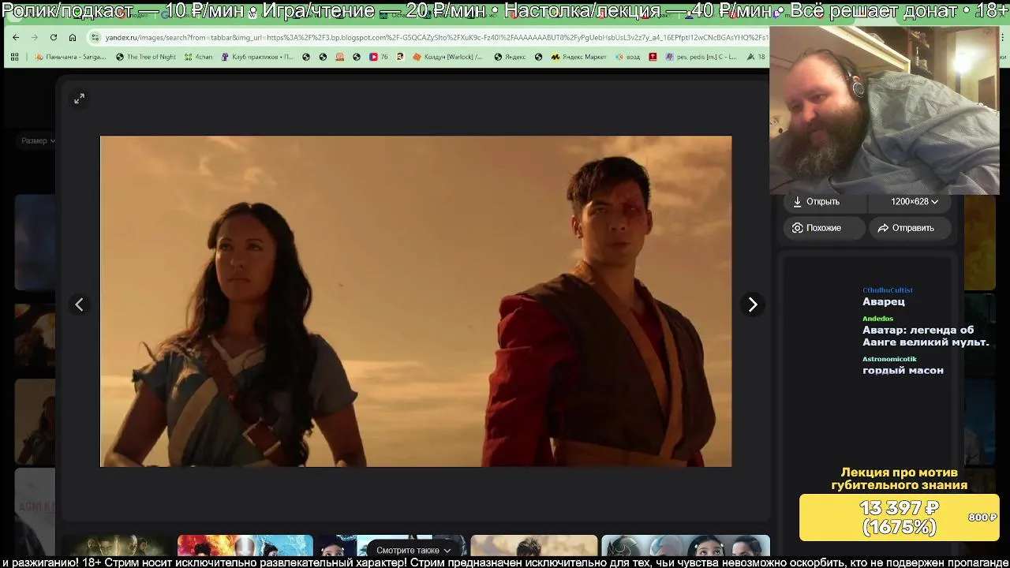Viewport: 1010px width, 568px height.
Task: Open the 4chan bookmark
Action: pos(198,57)
